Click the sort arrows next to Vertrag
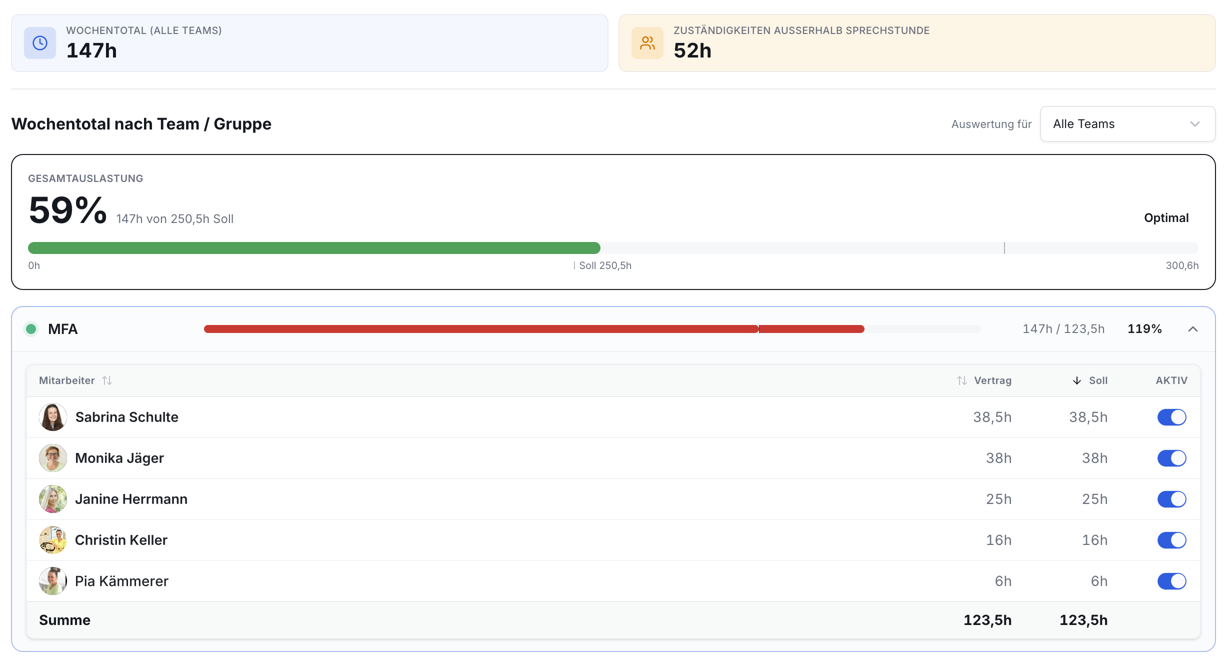This screenshot has width=1227, height=658. (x=962, y=380)
